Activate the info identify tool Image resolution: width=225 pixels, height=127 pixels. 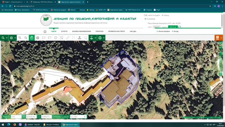[x=56, y=38]
